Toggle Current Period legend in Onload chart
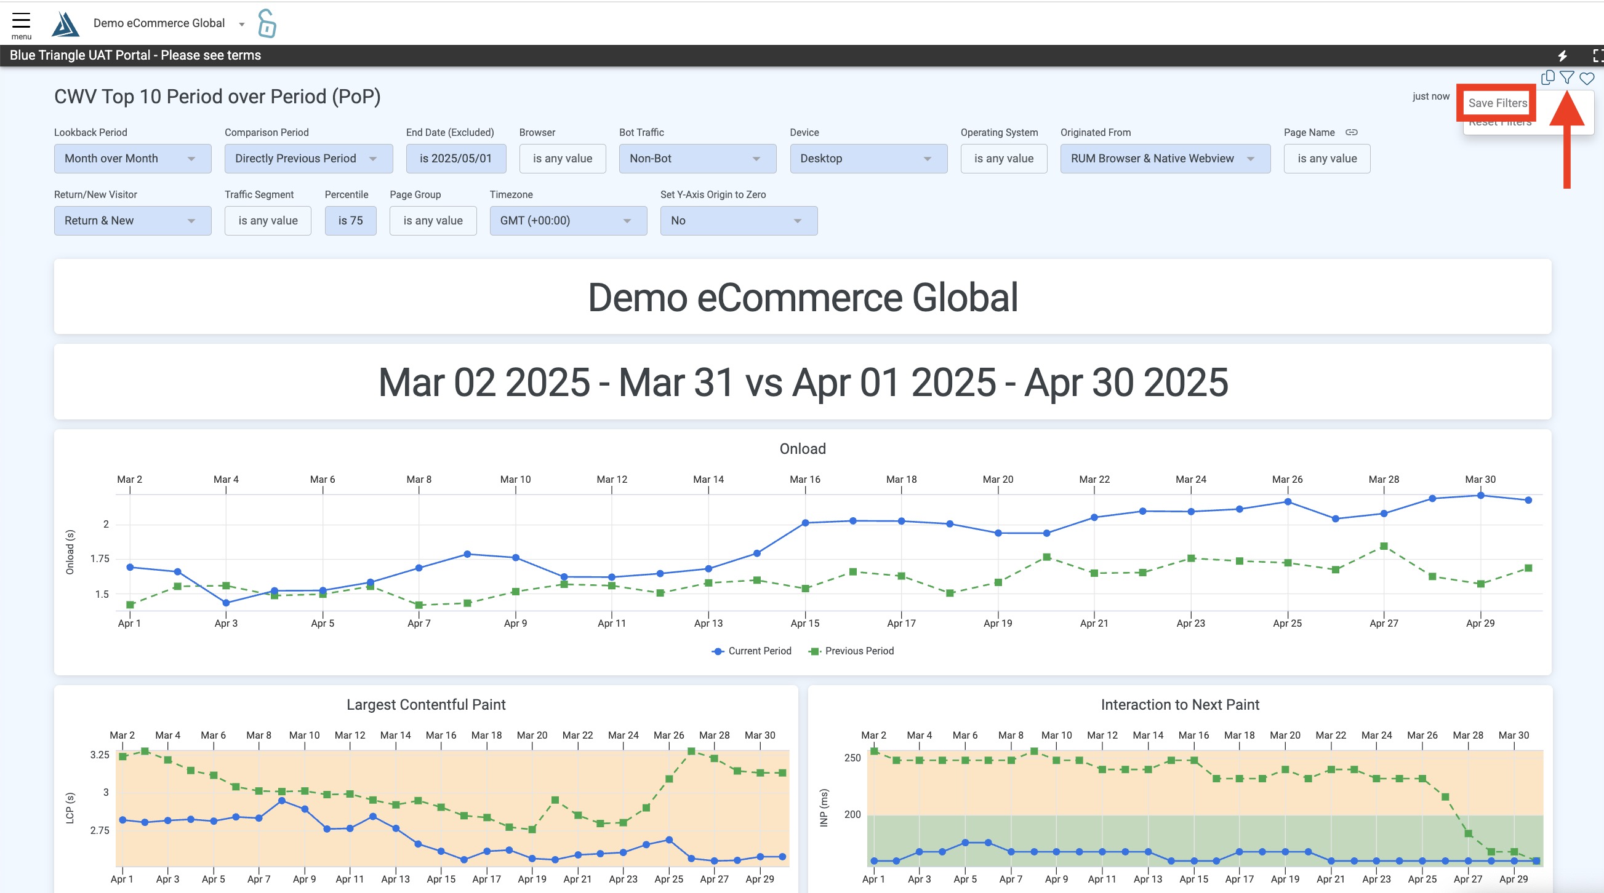1604x893 pixels. point(751,650)
